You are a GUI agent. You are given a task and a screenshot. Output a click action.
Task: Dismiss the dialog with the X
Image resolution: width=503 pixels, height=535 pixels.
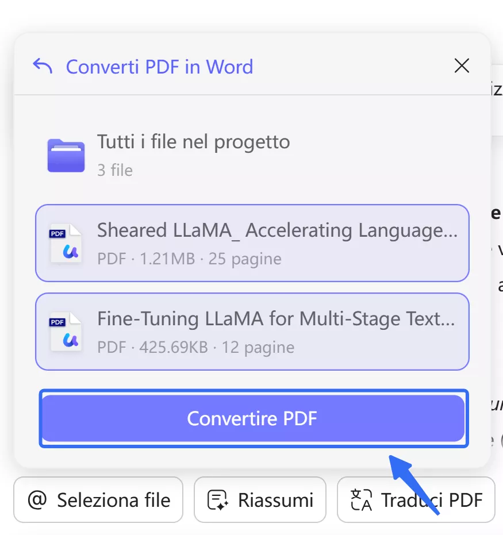[x=462, y=66]
